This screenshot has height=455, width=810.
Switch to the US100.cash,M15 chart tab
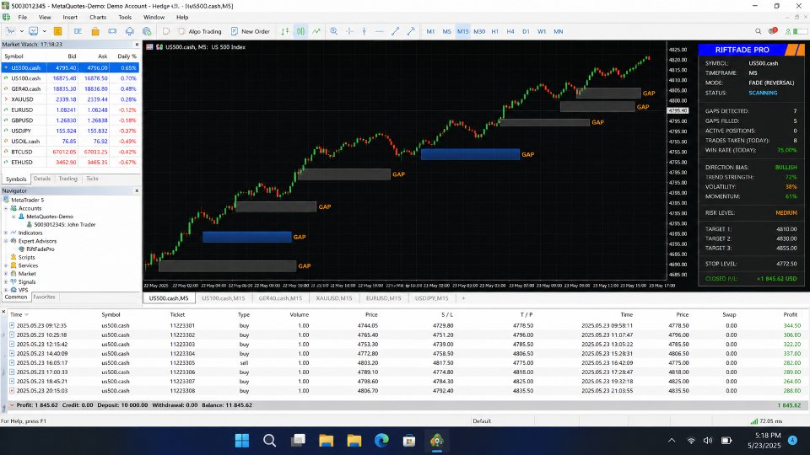tap(223, 298)
